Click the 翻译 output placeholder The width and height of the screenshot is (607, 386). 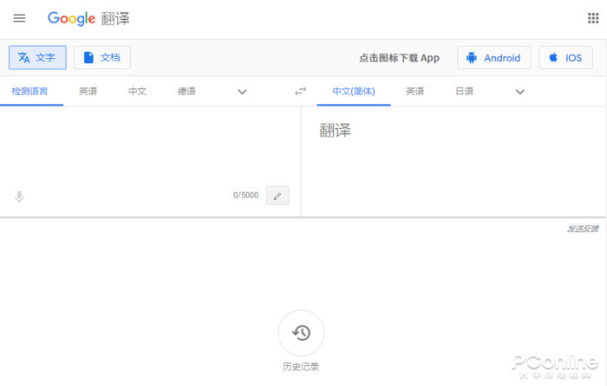pyautogui.click(x=335, y=130)
